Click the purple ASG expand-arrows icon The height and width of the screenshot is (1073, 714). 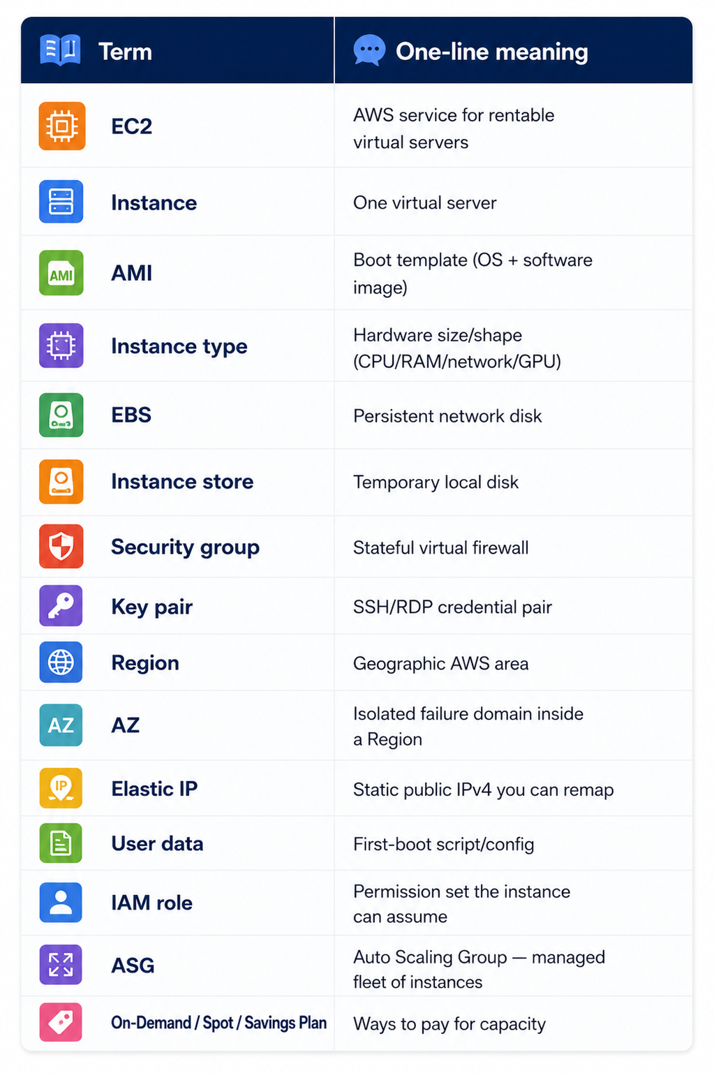(x=61, y=965)
